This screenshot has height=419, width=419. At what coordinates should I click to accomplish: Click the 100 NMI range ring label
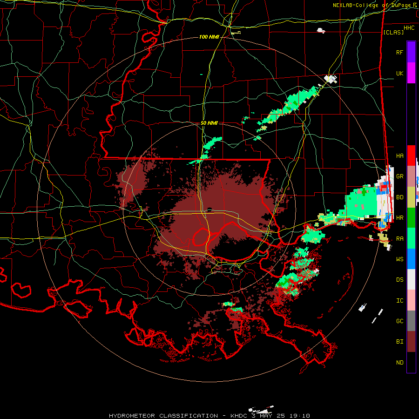[x=209, y=37]
